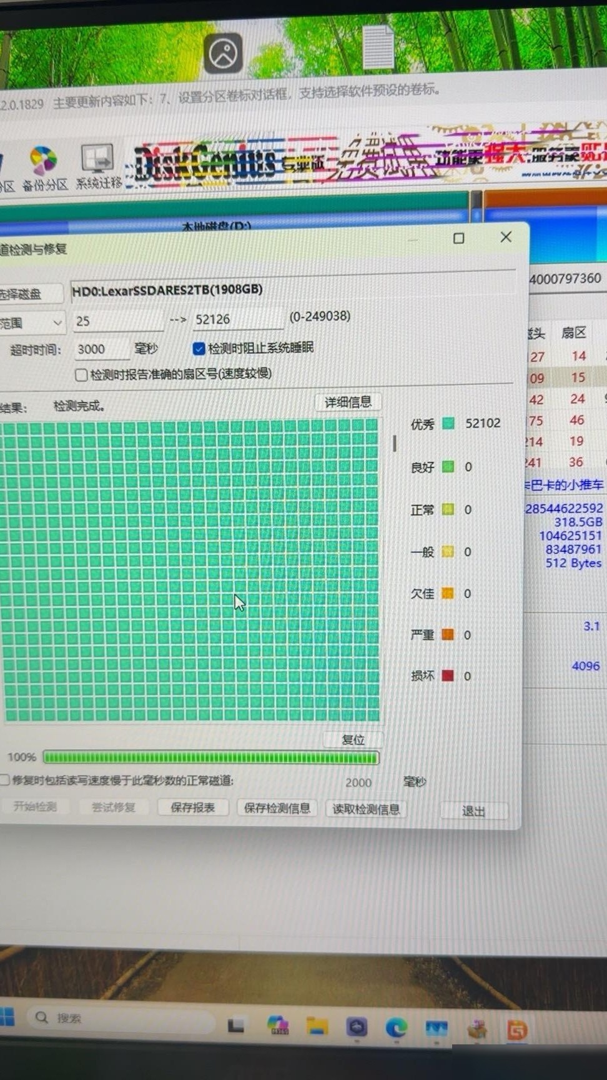Click the block grid scrollbar thumb
Screen dimensions: 607x1080
(394, 443)
